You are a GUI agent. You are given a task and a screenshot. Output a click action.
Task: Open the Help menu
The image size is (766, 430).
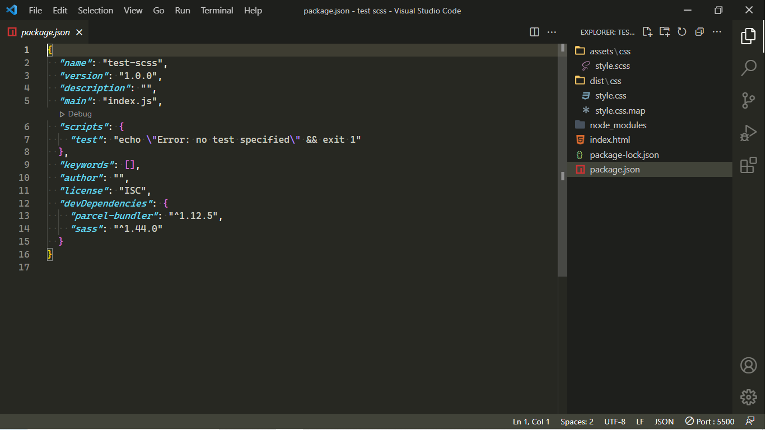pos(253,10)
